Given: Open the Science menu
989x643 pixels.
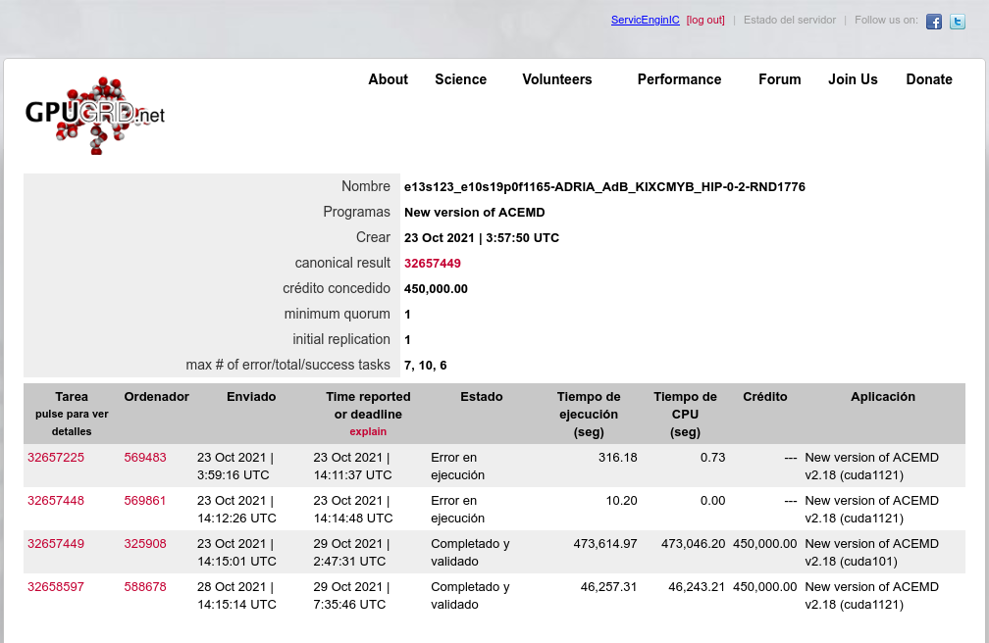Looking at the screenshot, I should 460,79.
